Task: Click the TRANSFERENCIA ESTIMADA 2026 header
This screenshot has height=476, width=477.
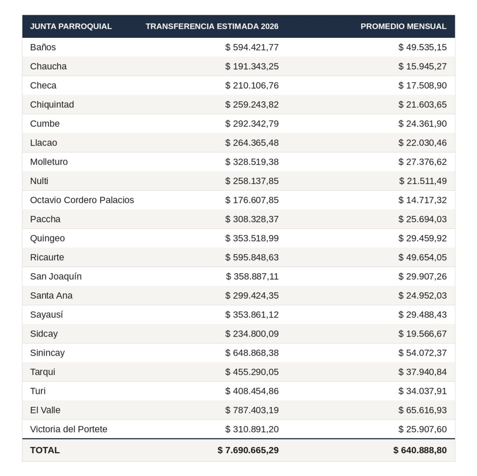Action: tap(212, 27)
